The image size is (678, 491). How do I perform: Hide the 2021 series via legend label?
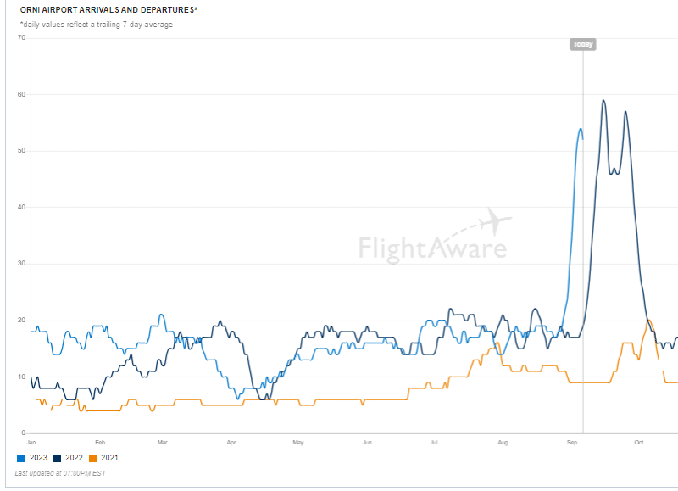click(110, 458)
